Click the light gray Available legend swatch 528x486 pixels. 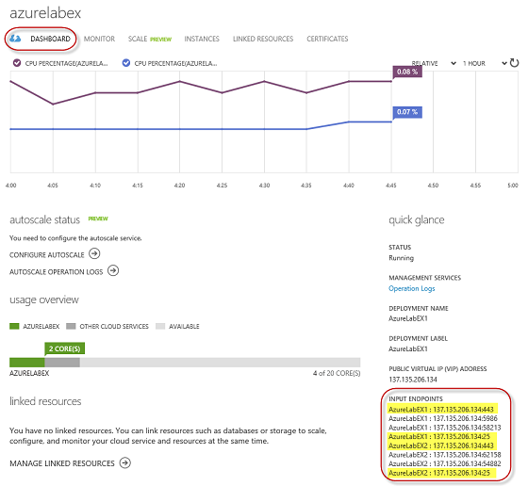point(160,326)
